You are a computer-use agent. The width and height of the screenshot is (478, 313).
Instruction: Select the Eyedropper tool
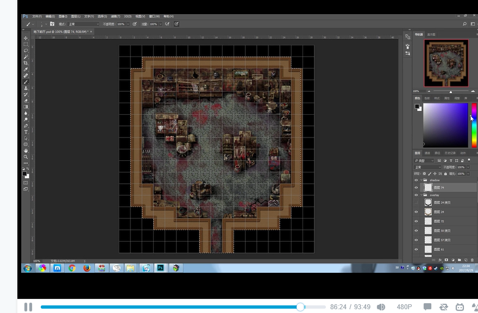[x=26, y=69]
